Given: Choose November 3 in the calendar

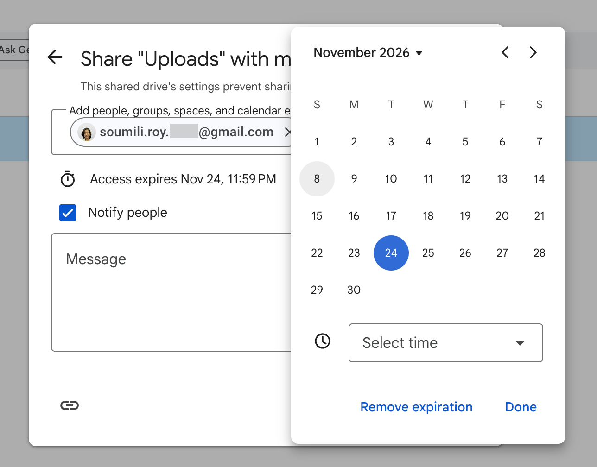Looking at the screenshot, I should tap(391, 142).
